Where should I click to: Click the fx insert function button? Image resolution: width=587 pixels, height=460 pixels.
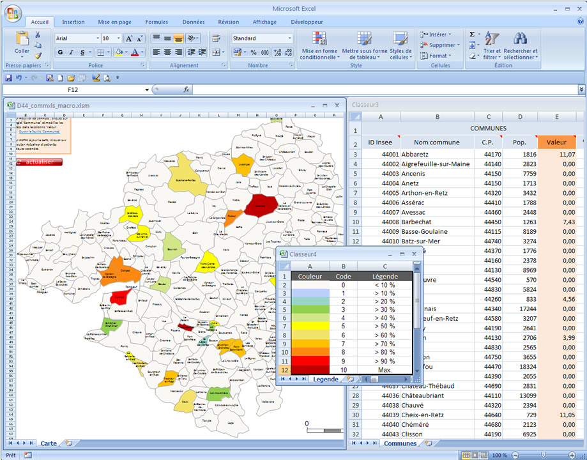(x=186, y=89)
